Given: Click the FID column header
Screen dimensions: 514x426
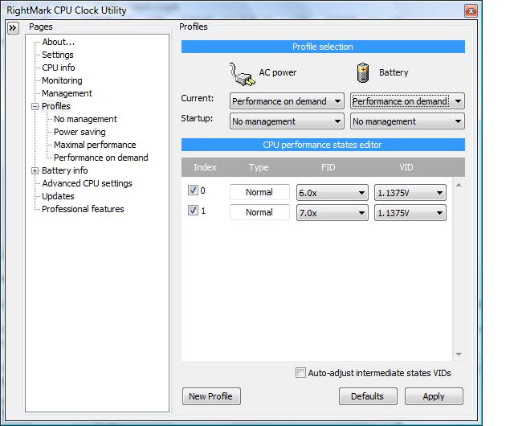Looking at the screenshot, I should (x=328, y=167).
